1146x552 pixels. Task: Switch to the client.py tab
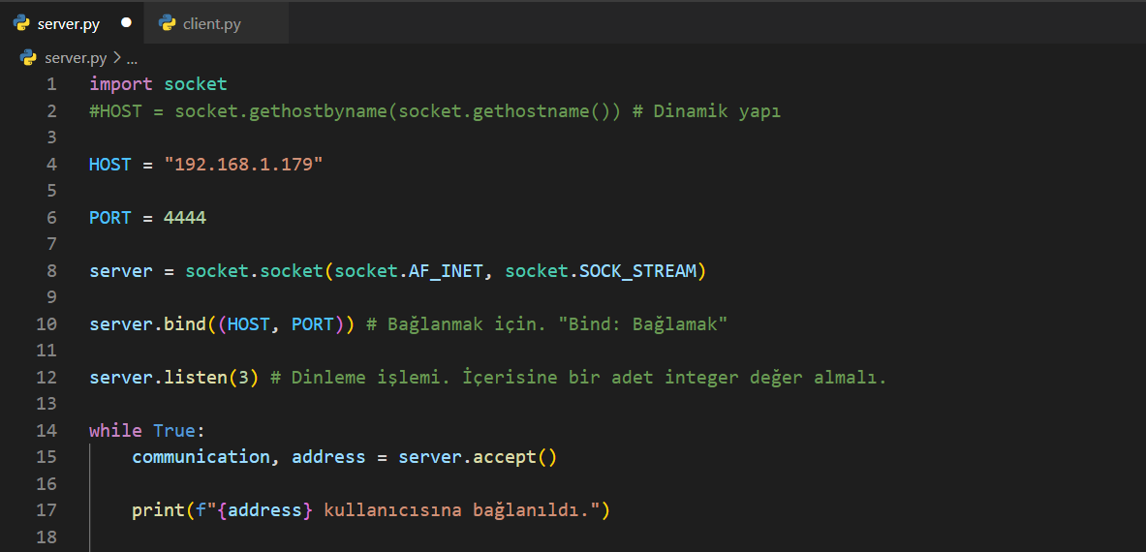[x=211, y=23]
